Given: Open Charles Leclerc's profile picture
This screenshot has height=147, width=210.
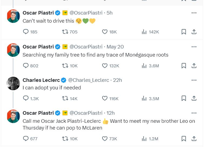Looking at the screenshot, I should click(x=13, y=83).
